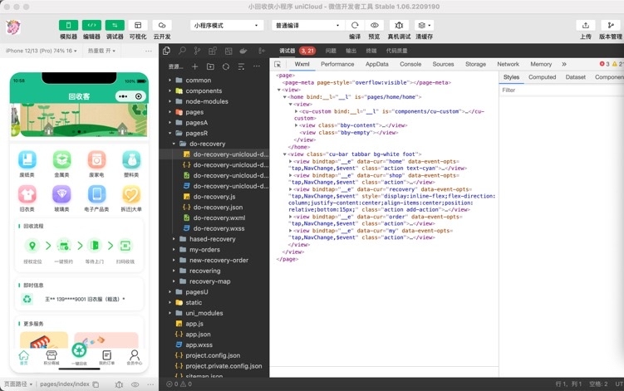Open project.config.json file

(214, 355)
